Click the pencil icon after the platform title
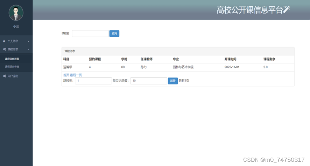Image resolution: width=310 pixels, height=166 pixels. coord(286,9)
